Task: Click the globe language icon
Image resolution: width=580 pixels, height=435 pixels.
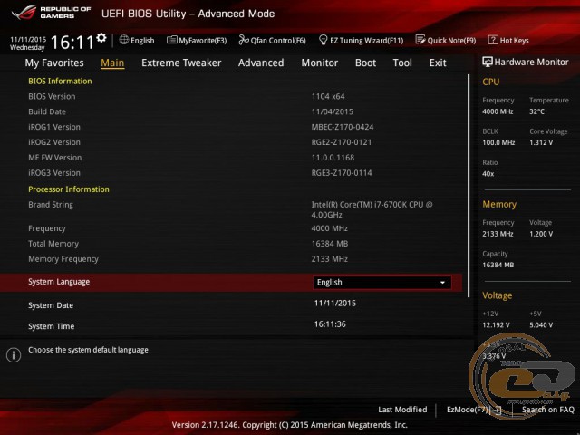Action: point(124,40)
